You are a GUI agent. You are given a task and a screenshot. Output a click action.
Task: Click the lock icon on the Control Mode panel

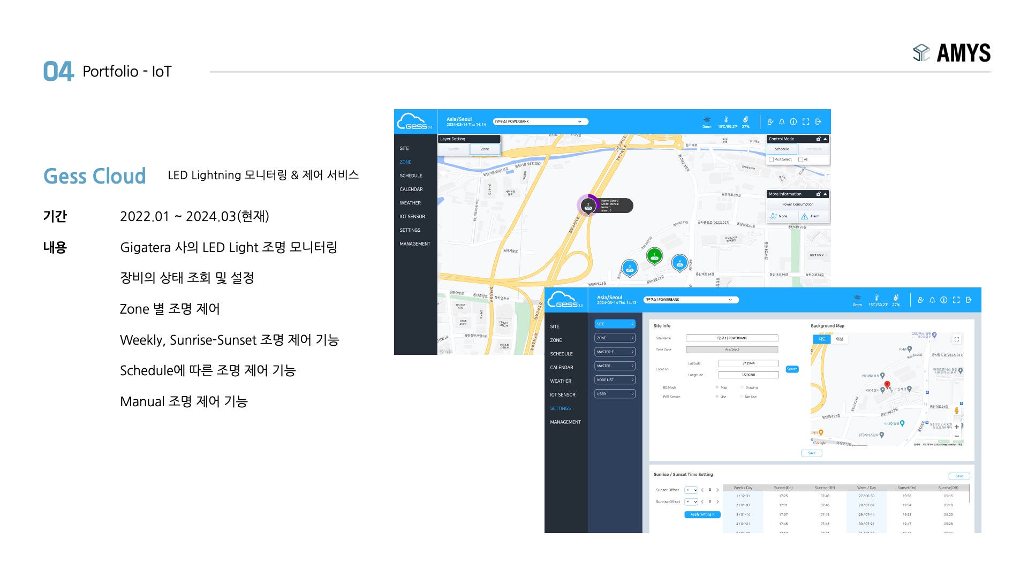818,139
